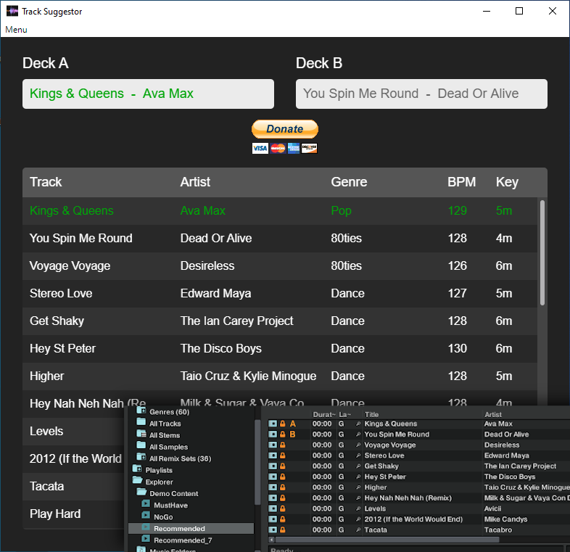Select 2012 (If the World Would End) browser row
Image resolution: width=570 pixels, height=552 pixels.
418,519
